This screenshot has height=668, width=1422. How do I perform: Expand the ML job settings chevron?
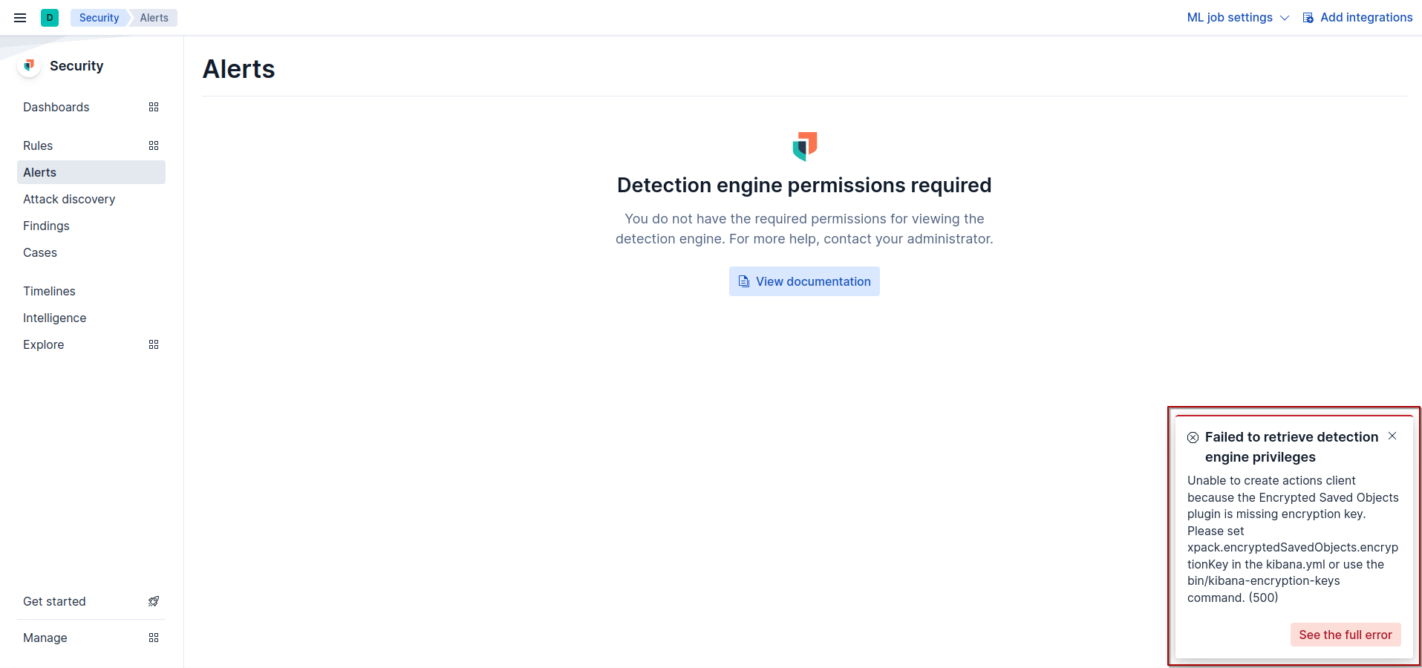tap(1285, 18)
